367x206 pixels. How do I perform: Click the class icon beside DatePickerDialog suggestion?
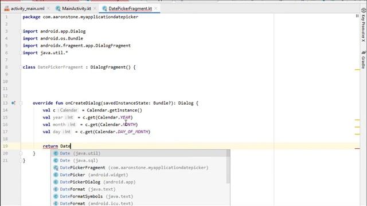(56, 182)
